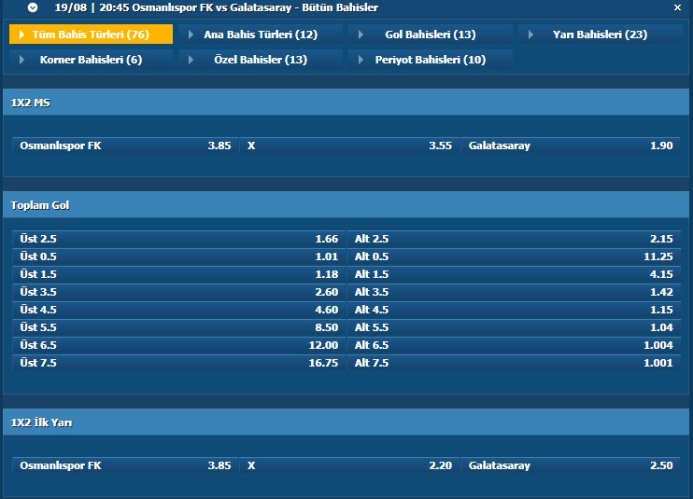Bet on Galatasaray 2.50 in İlk Yarı
The width and height of the screenshot is (693, 499).
click(x=571, y=465)
